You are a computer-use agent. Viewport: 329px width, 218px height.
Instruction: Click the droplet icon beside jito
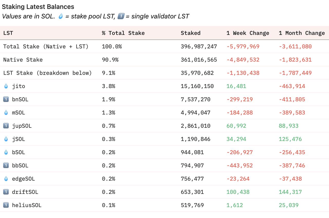tap(6, 86)
